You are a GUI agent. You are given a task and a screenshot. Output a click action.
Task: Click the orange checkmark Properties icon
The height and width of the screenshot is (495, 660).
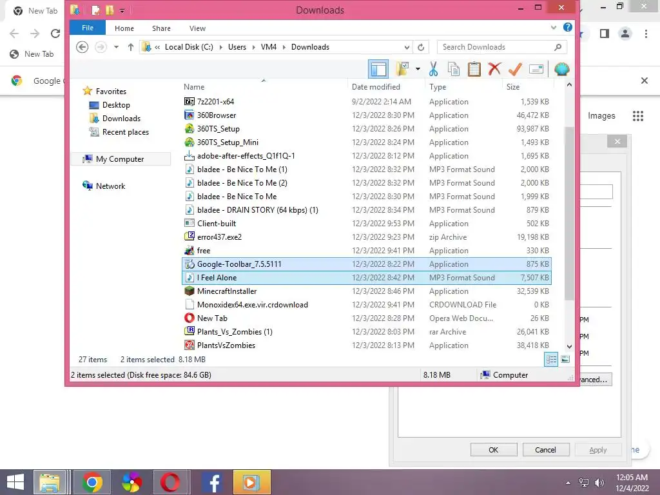pos(515,68)
